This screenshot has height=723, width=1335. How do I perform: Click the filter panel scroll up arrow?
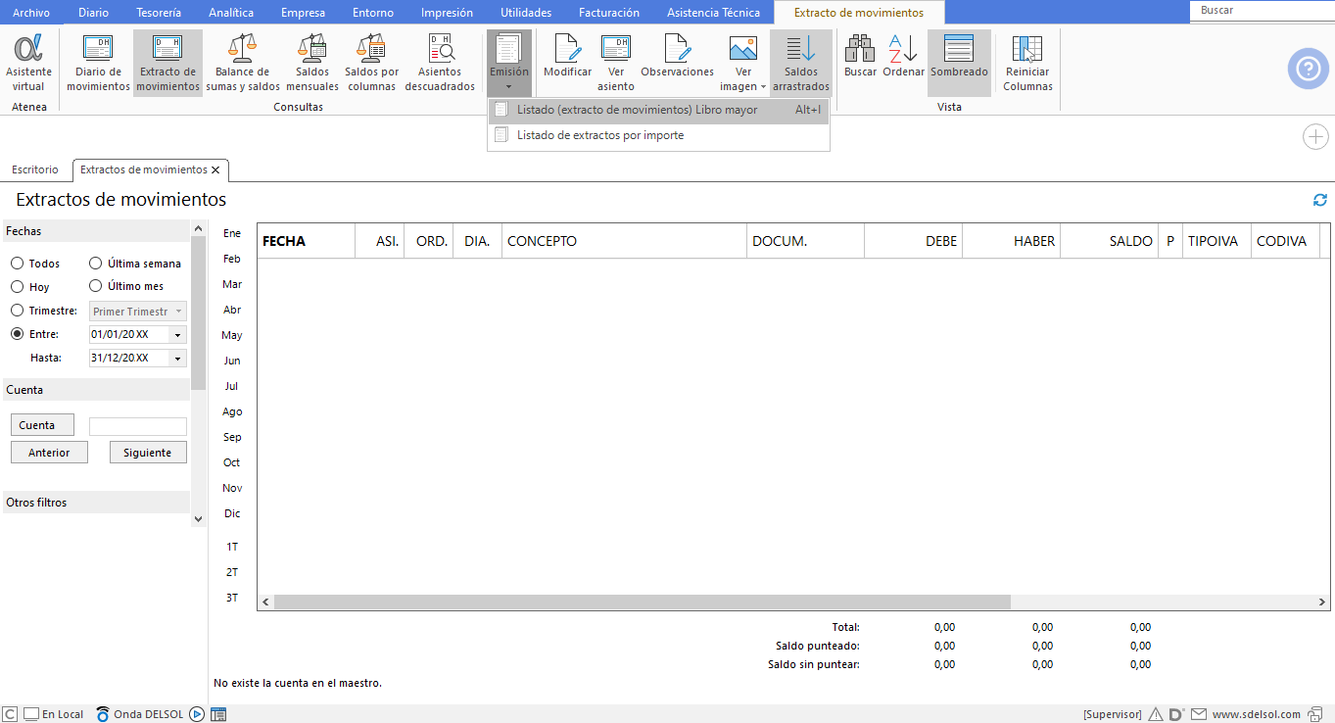coord(199,228)
